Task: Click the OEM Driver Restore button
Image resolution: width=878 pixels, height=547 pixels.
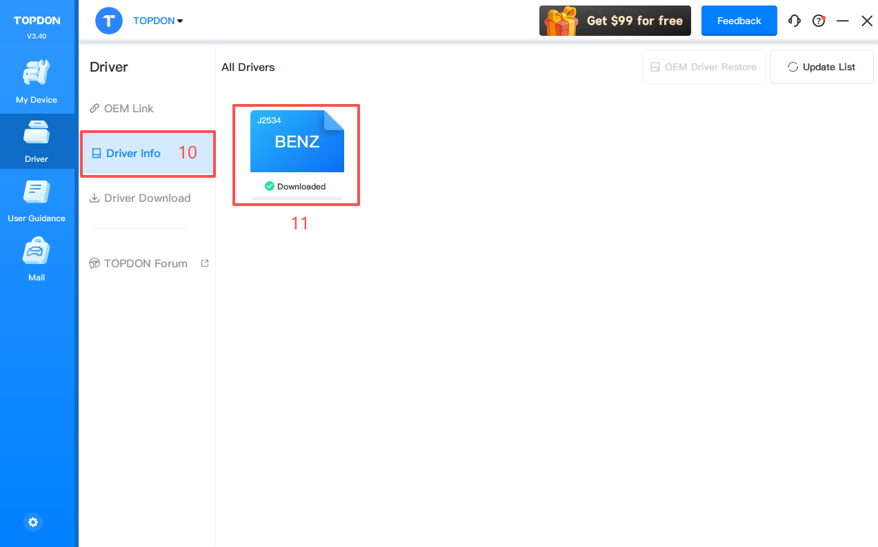Action: coord(704,67)
